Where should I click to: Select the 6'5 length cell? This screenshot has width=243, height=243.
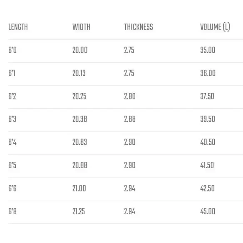tap(12, 165)
